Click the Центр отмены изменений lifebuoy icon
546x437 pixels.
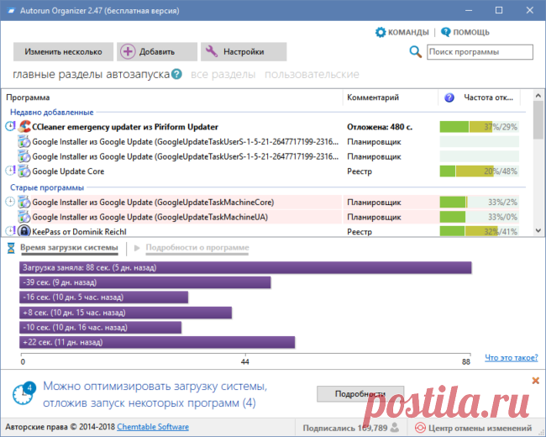[420, 428]
